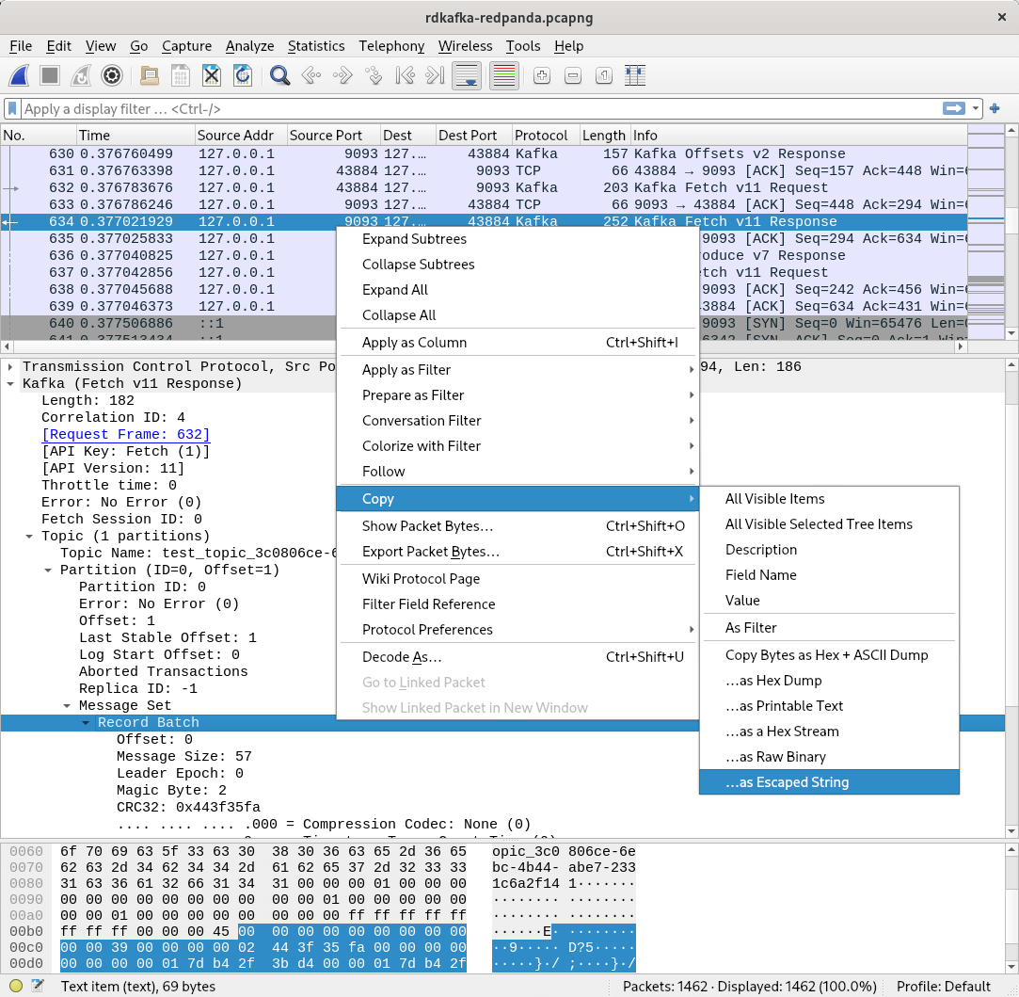This screenshot has height=997, width=1019.
Task: Collapse the Partition (ID=0, Offset=1) subtree
Action: [46, 570]
